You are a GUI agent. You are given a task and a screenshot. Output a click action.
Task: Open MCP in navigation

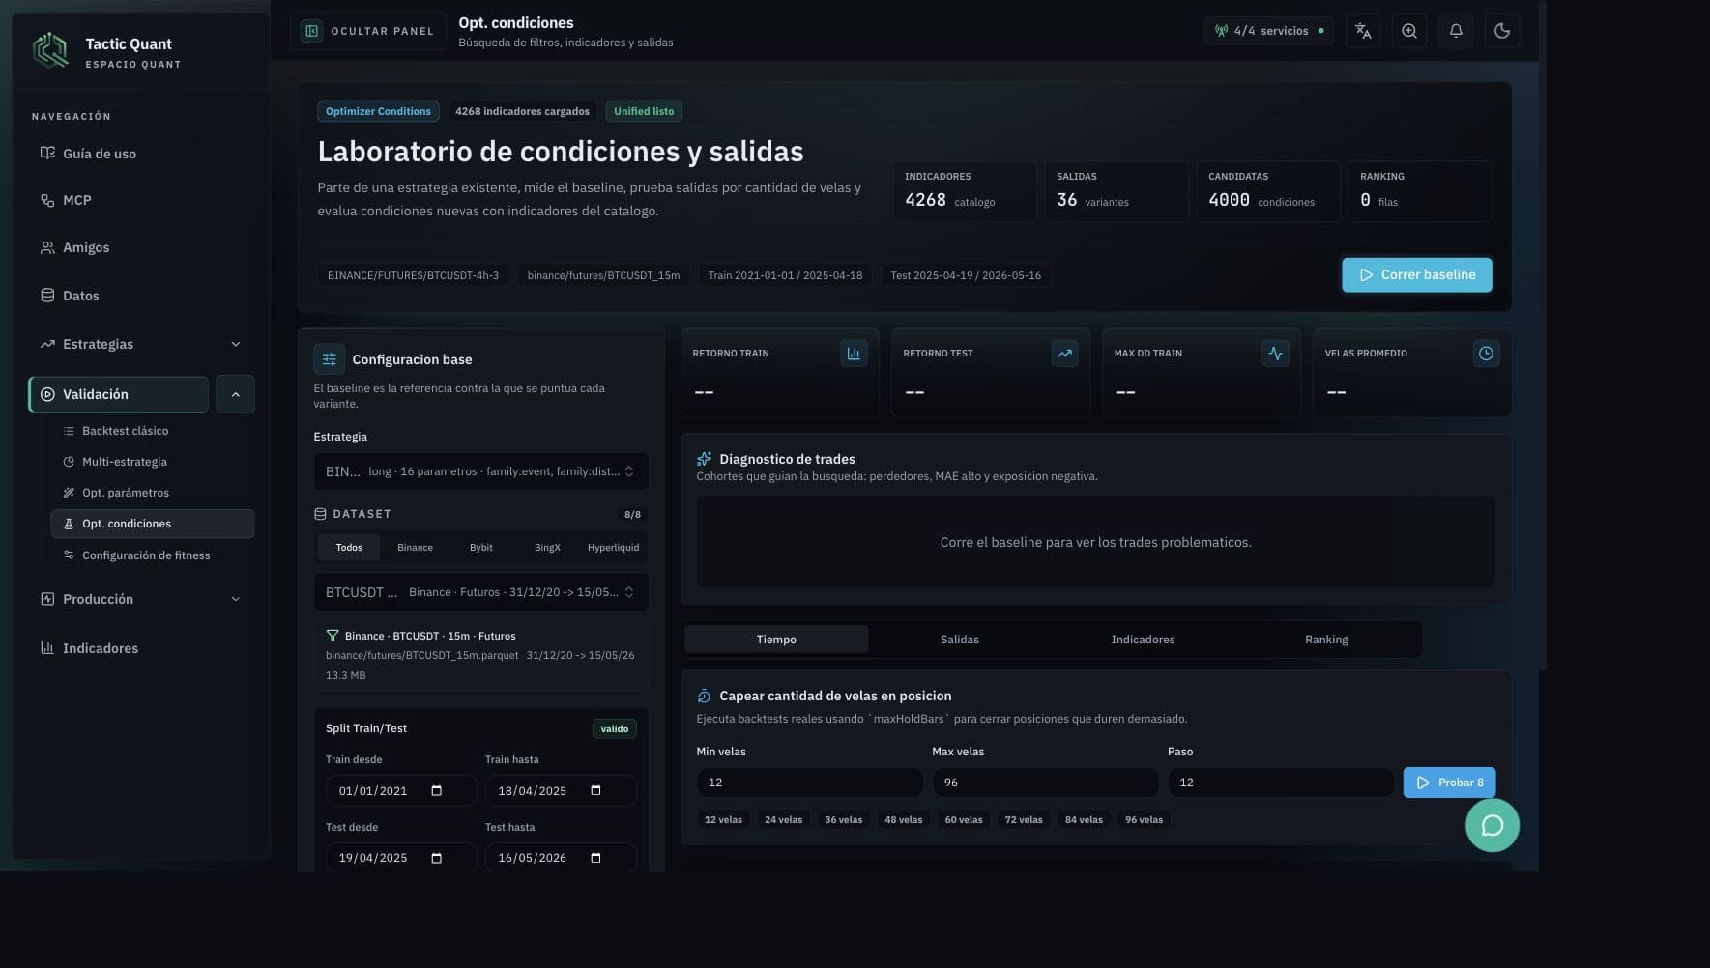click(141, 200)
